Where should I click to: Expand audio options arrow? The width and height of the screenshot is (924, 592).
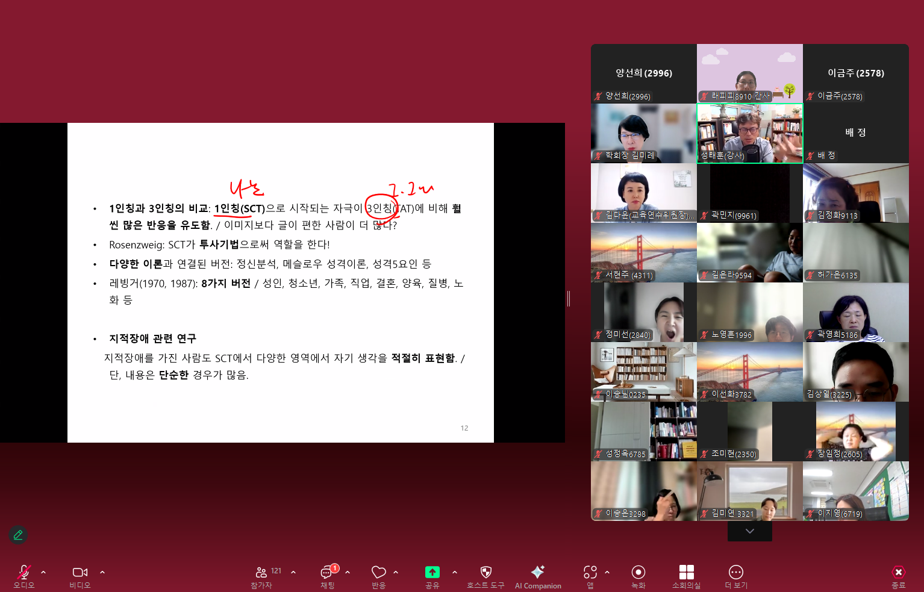tap(43, 572)
